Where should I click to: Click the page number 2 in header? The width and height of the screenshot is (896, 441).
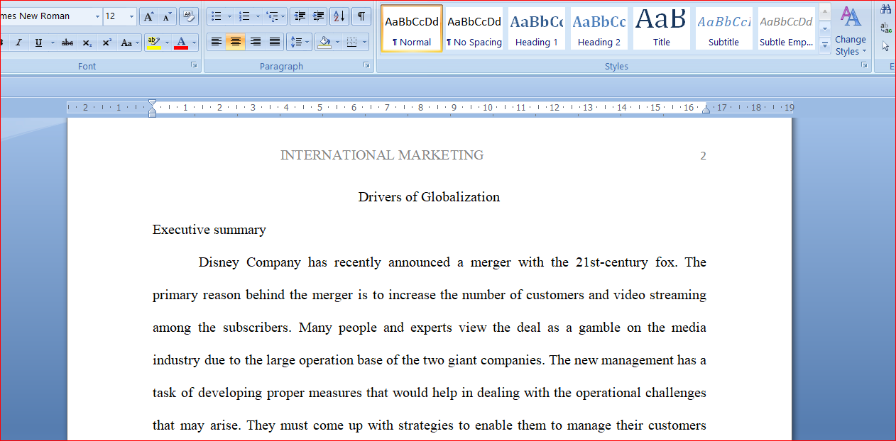703,156
